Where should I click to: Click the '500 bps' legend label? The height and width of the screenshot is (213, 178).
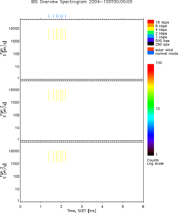click(x=162, y=41)
